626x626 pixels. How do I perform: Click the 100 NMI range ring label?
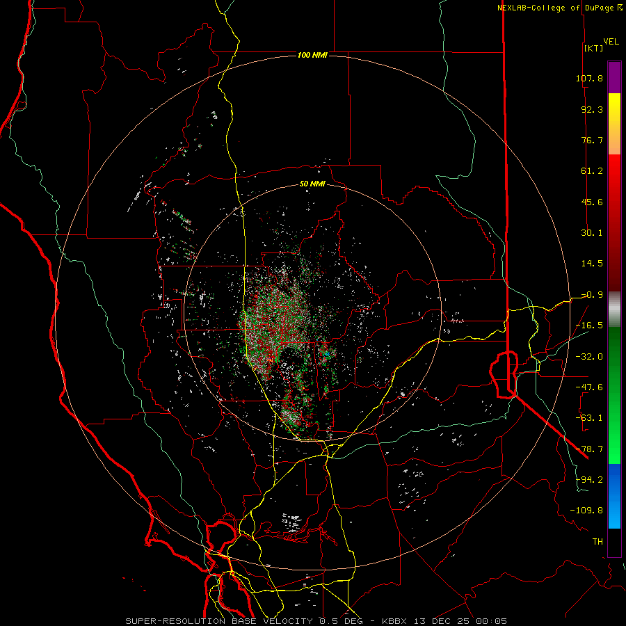tap(312, 55)
